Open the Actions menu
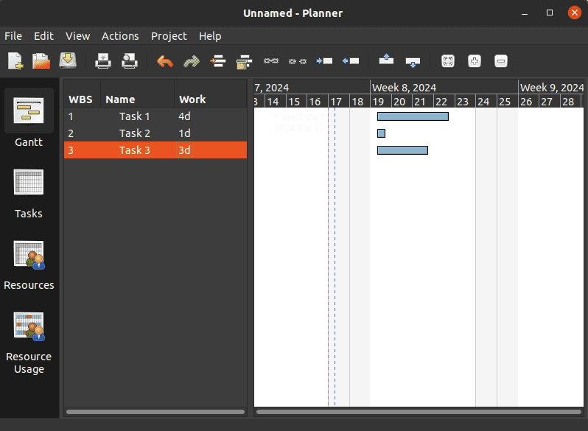Viewport: 588px width, 431px height. coord(120,36)
